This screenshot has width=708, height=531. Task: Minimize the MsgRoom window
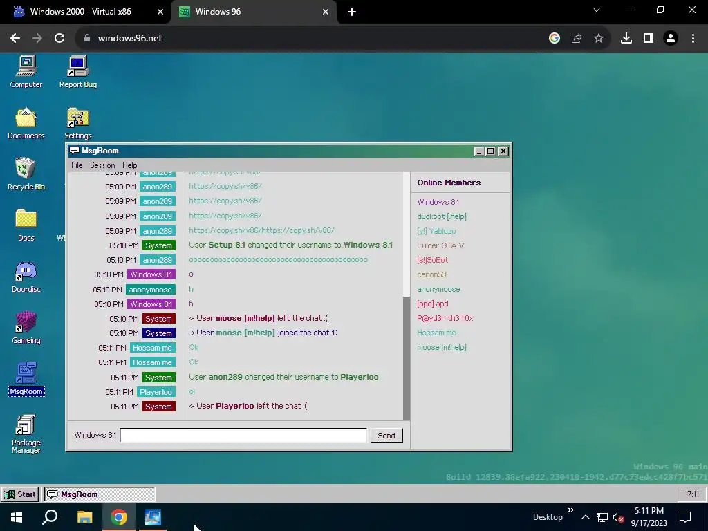pos(479,151)
